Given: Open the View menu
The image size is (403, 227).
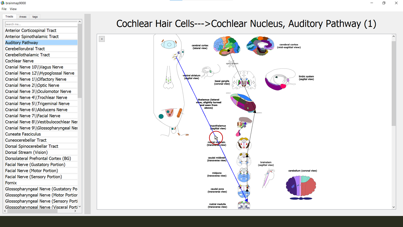Looking at the screenshot, I should click(x=13, y=9).
